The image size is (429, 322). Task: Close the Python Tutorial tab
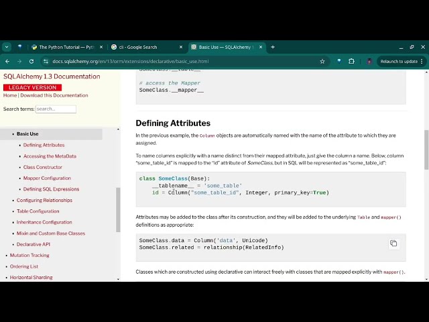click(101, 47)
